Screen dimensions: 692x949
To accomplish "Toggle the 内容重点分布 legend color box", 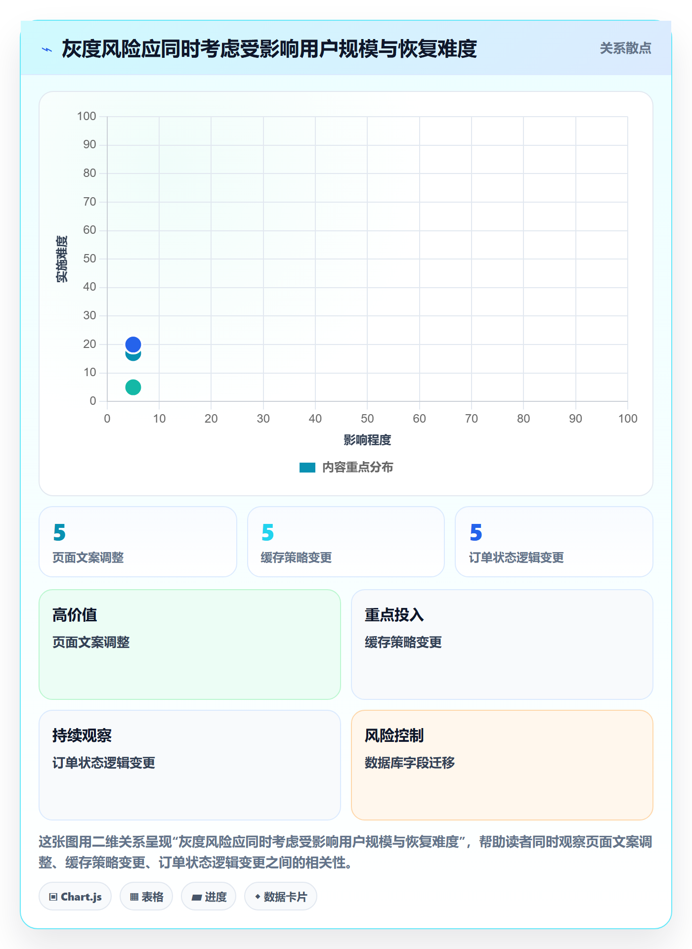I will 307,468.
